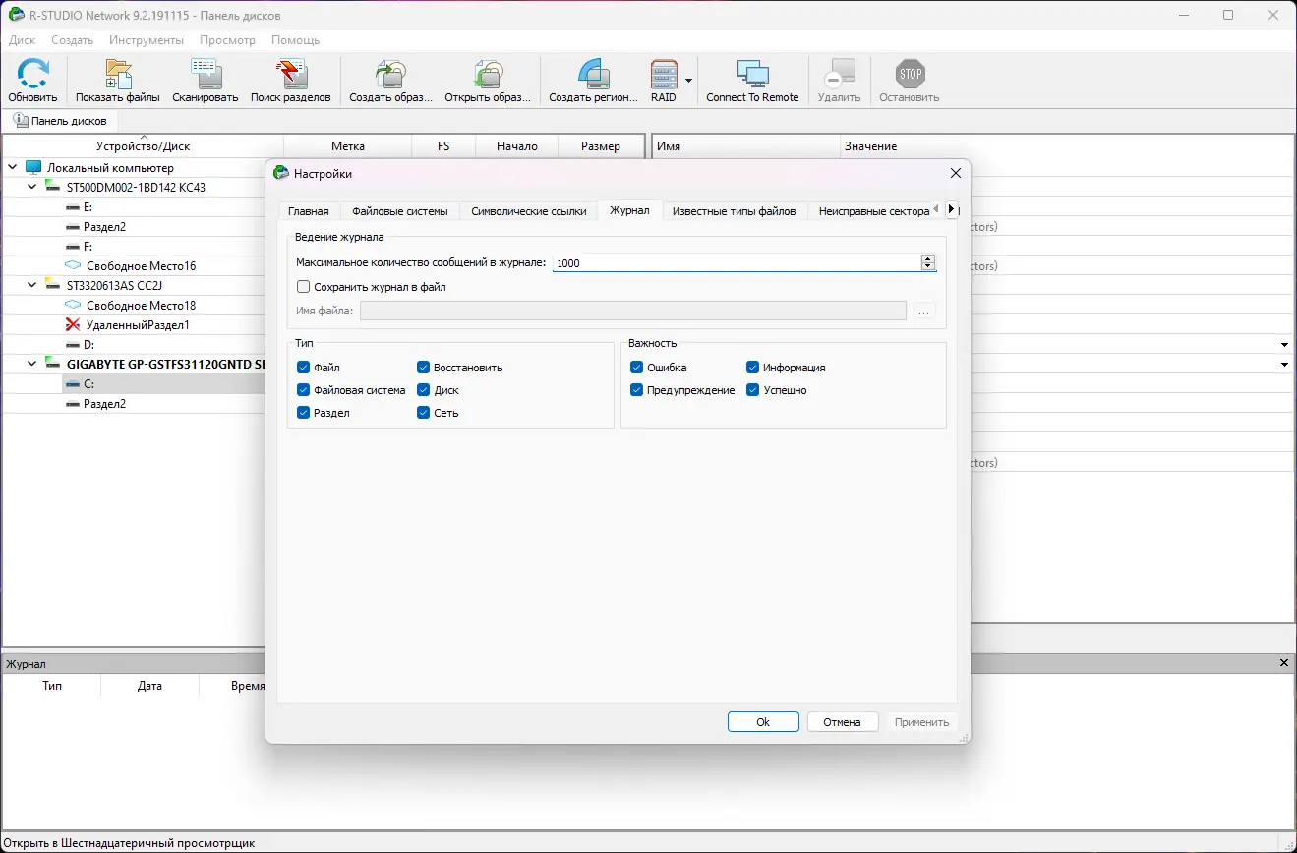Switch to the Главная tab
Screen dimensions: 1297x853
[x=309, y=211]
